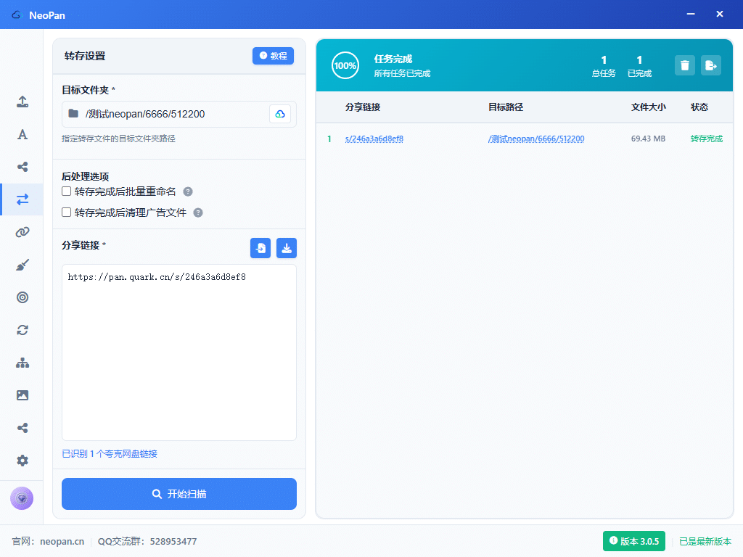743x557 pixels.
Task: Click the 开始扫描 start scan button
Action: point(178,494)
